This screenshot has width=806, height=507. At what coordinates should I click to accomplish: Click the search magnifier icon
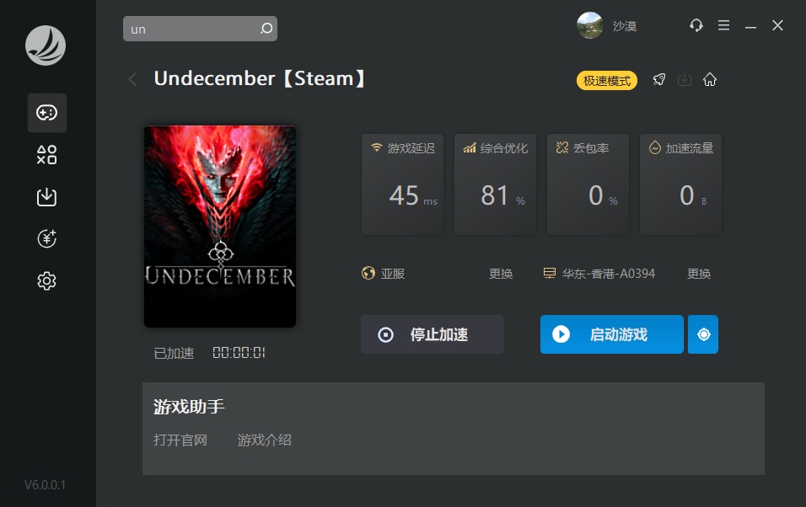[266, 29]
